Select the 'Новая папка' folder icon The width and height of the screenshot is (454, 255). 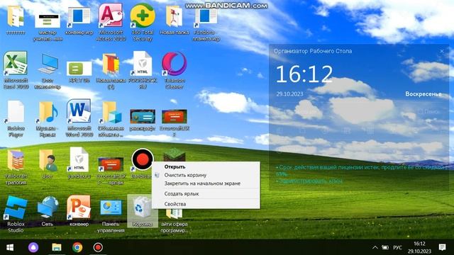[174, 21]
